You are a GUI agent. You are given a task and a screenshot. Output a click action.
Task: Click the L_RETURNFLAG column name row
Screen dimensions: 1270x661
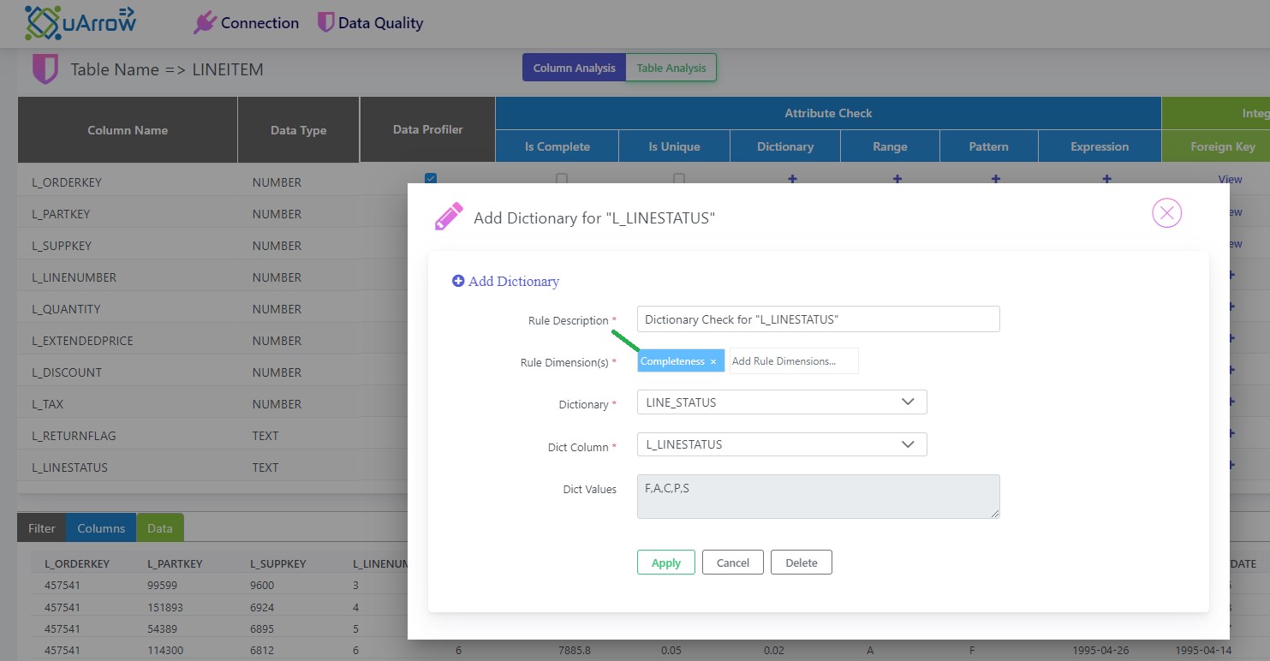(x=74, y=436)
